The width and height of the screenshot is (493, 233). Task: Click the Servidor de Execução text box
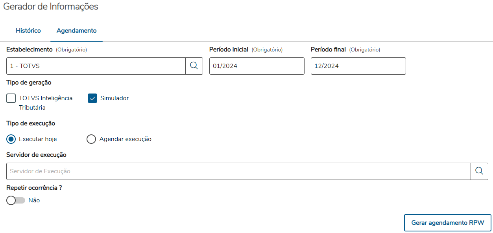coord(238,171)
